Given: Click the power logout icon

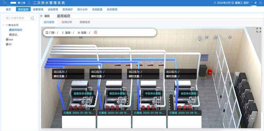Looking at the screenshot, I should tap(260, 3).
